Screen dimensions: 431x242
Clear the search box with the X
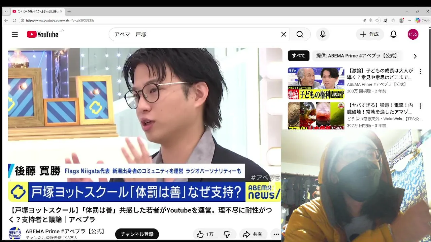click(x=284, y=34)
